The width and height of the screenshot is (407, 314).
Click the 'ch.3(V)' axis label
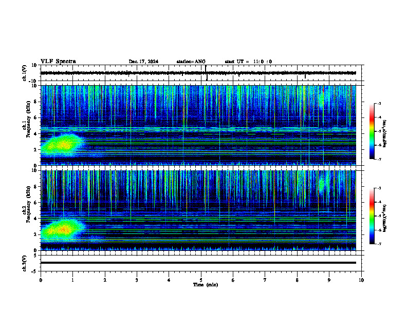pyautogui.click(x=25, y=263)
